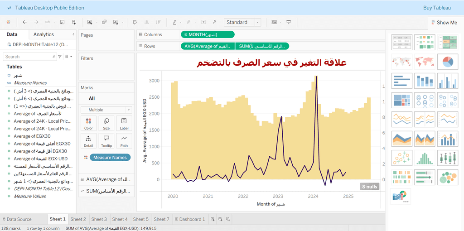Open the Clear Sheet dropdown arrow
464x231 pixels.
click(x=123, y=22)
